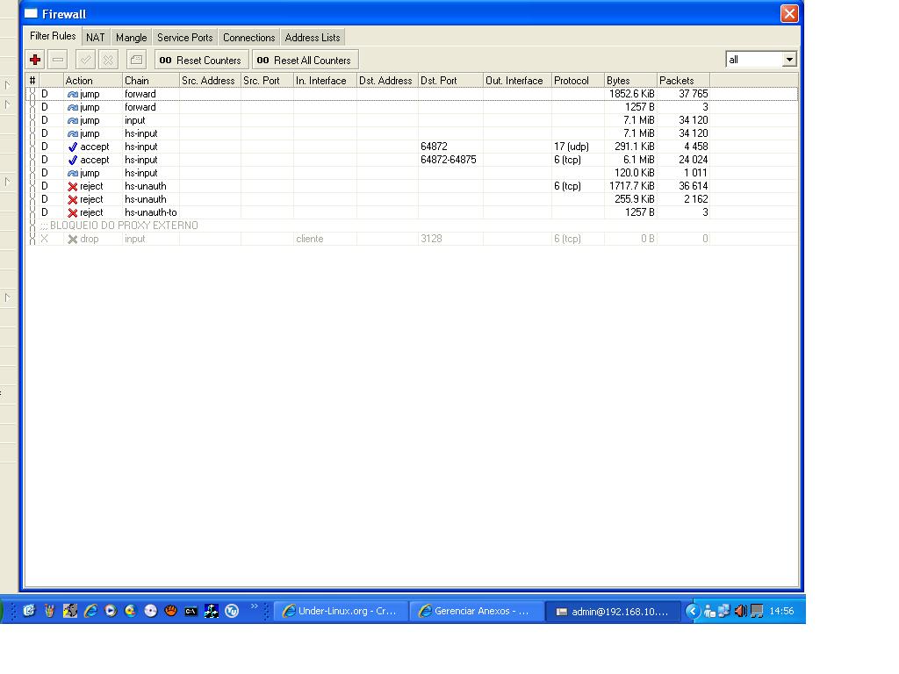The image size is (899, 674).
Task: Sort by the Packets column header
Action: tap(683, 80)
